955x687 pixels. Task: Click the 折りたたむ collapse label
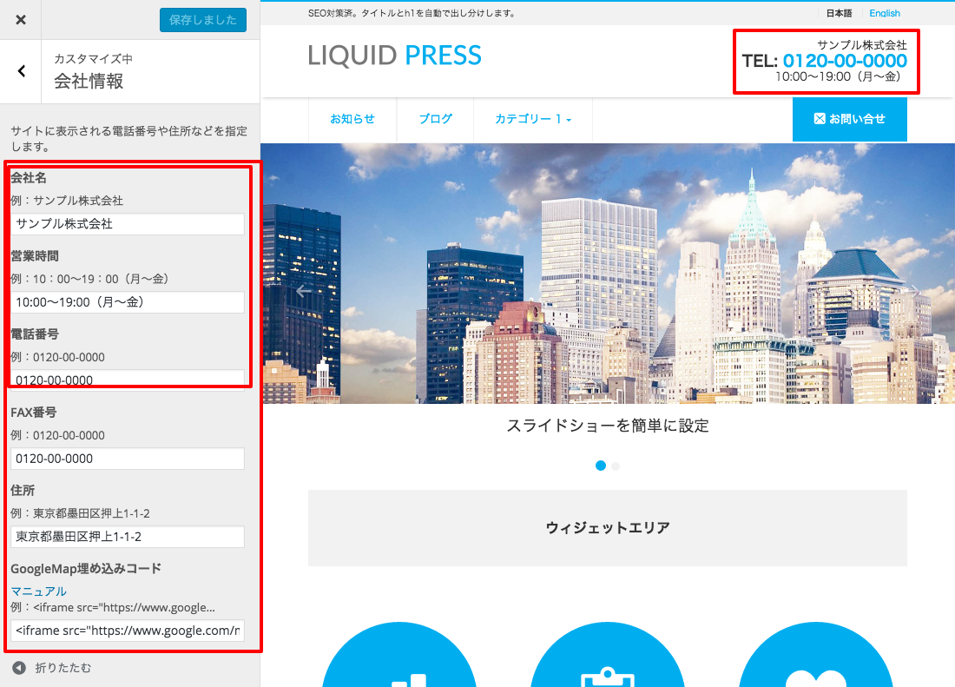coord(63,668)
